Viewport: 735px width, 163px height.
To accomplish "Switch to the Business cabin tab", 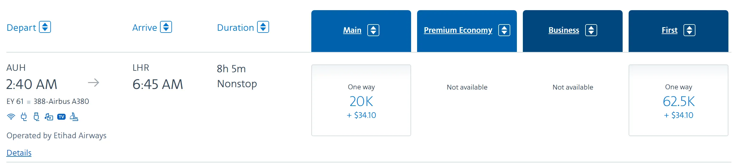I will click(x=564, y=30).
